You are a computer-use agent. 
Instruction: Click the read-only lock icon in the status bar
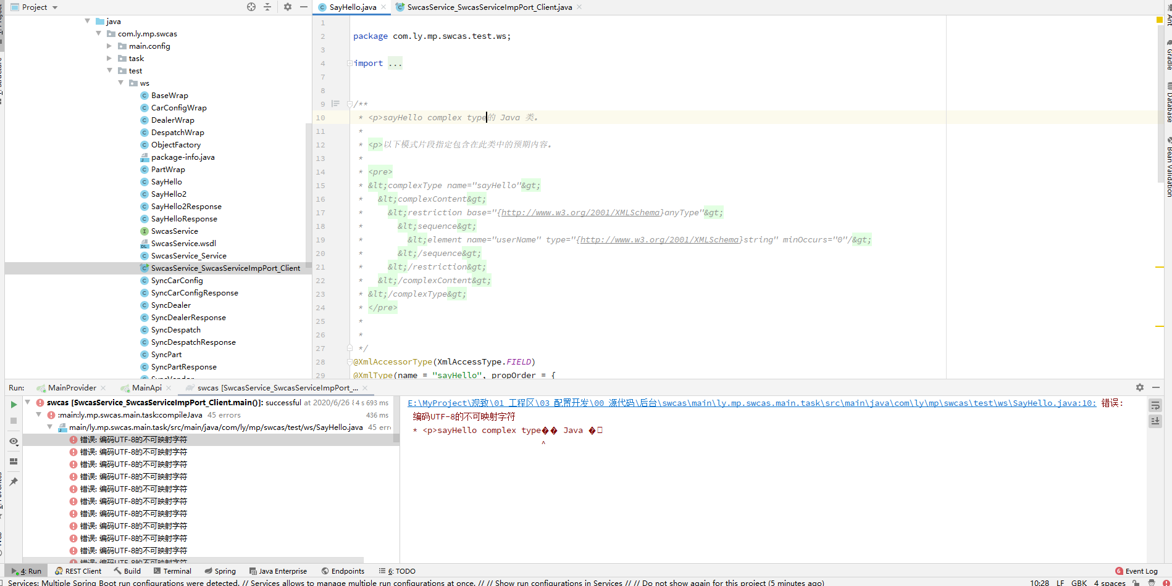click(x=1136, y=582)
